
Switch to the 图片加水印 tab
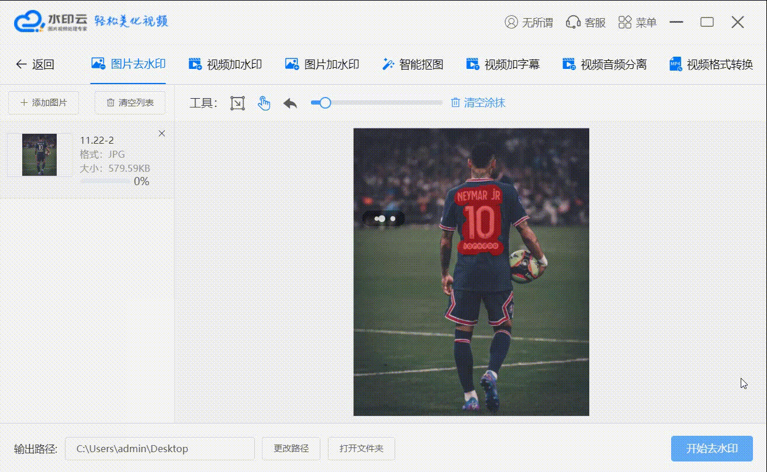[x=322, y=64]
